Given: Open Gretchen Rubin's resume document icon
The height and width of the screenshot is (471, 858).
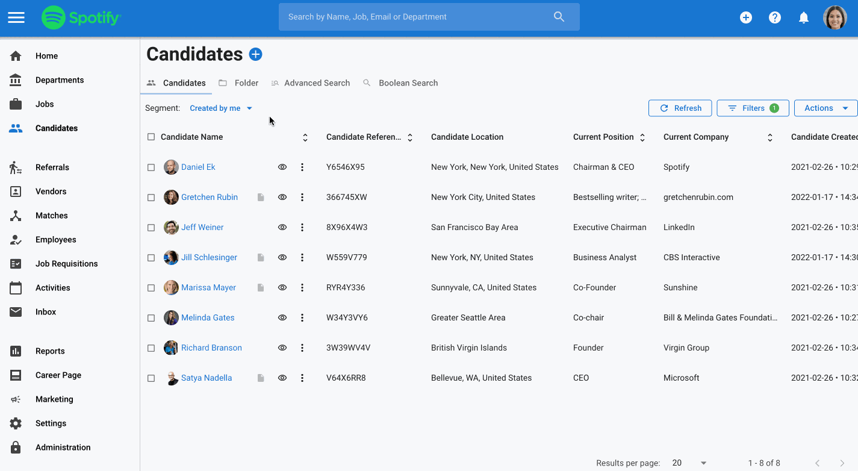Looking at the screenshot, I should click(261, 198).
